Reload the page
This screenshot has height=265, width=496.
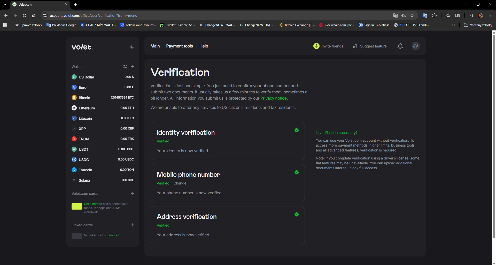point(25,15)
